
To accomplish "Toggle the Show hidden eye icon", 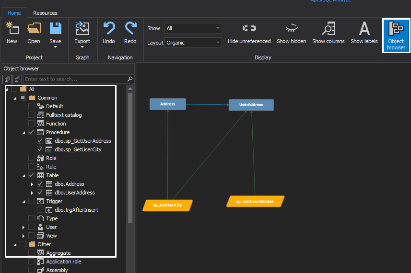I will [x=291, y=29].
